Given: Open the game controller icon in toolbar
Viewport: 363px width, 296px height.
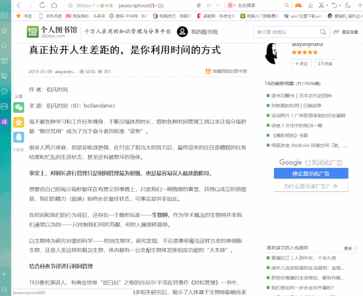Looking at the screenshot, I should (298, 5).
